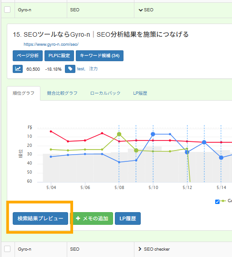Click the red data point at 5/04

[51, 131]
